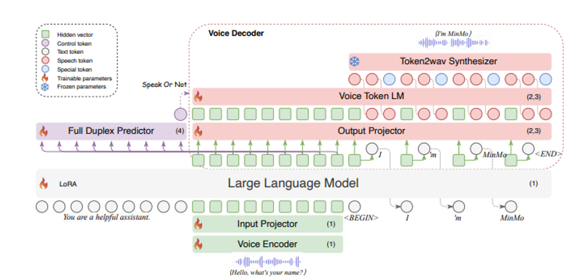Click the flame icon in Full Duplex Predictor

pos(44,131)
